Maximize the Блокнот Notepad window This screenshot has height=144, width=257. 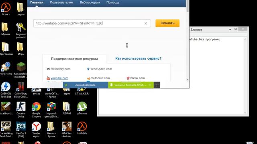coord(236,29)
